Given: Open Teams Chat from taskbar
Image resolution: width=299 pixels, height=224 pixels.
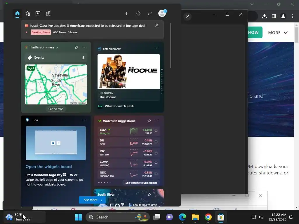Looking at the screenshot, I should (x=170, y=217).
